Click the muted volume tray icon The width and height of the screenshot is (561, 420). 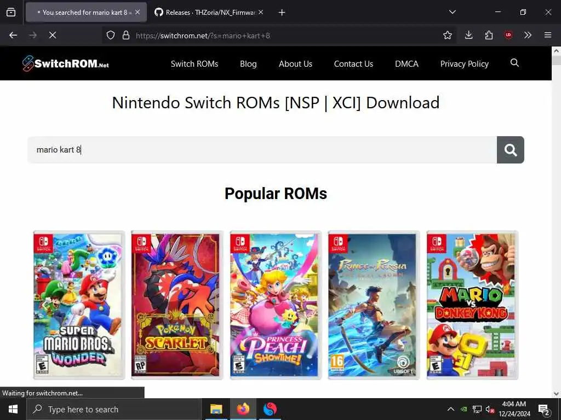coord(490,409)
